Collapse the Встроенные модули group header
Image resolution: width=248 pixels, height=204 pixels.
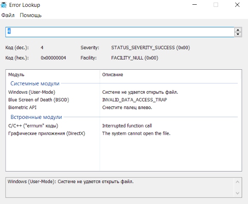pos(36,117)
